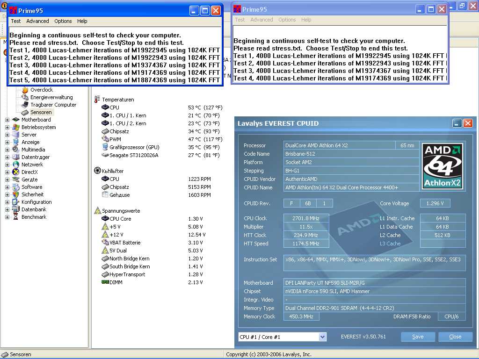This screenshot has width=479, height=359.
Task: Click the Benchmark hourglass icon
Action: tap(16, 217)
